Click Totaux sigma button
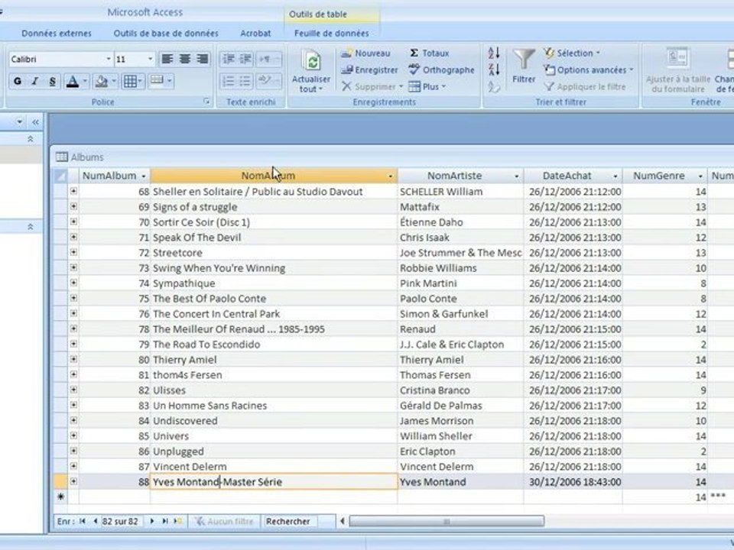The height and width of the screenshot is (550, 734). (429, 53)
